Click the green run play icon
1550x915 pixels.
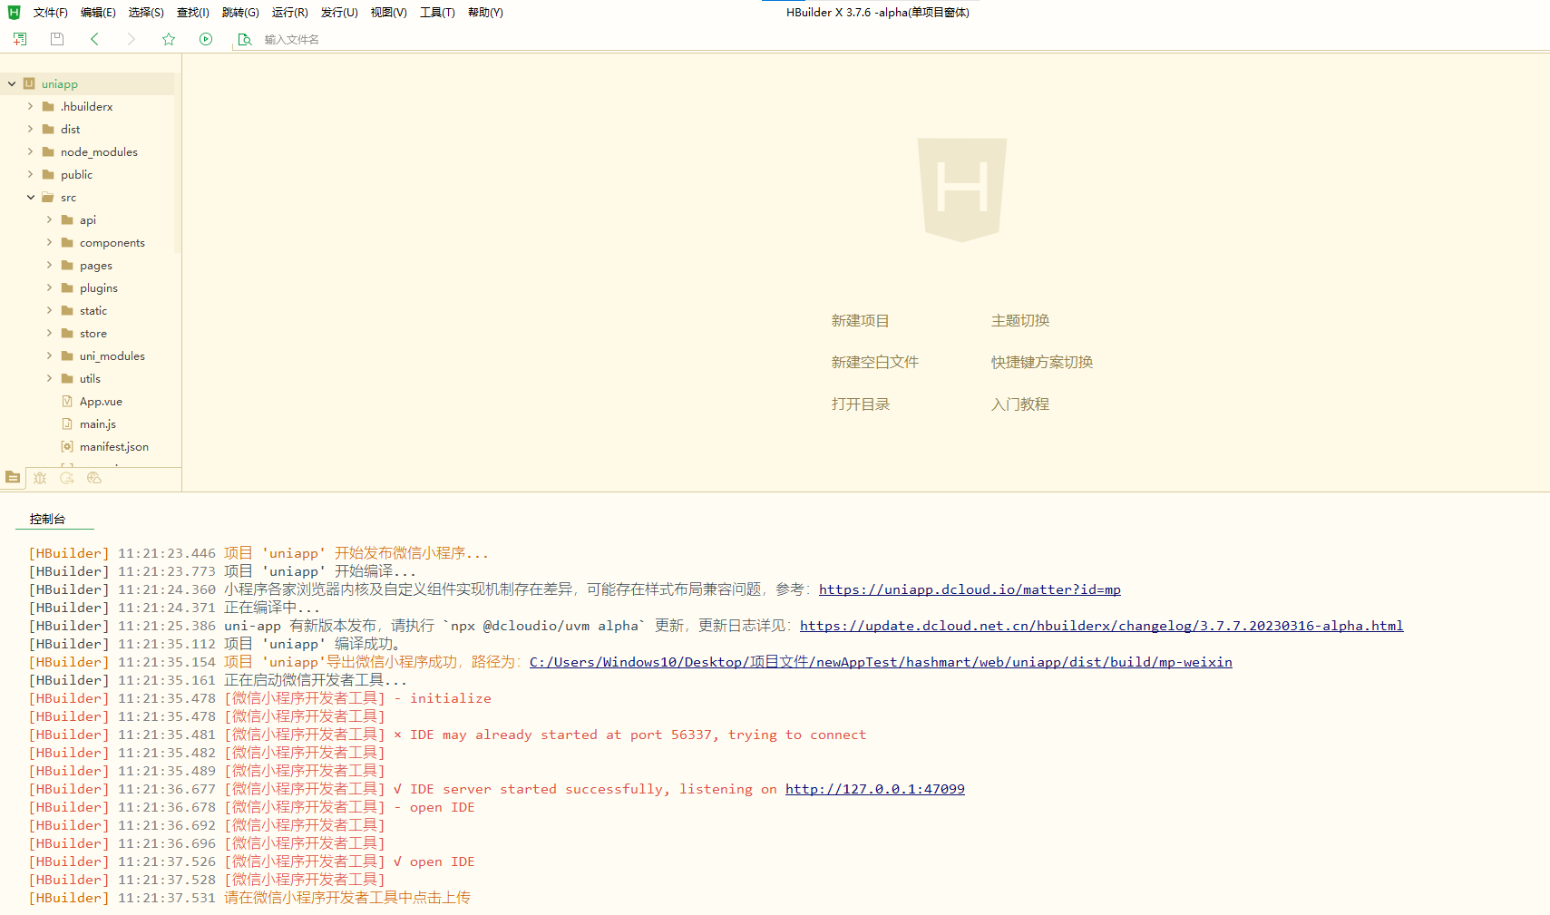pyautogui.click(x=206, y=39)
